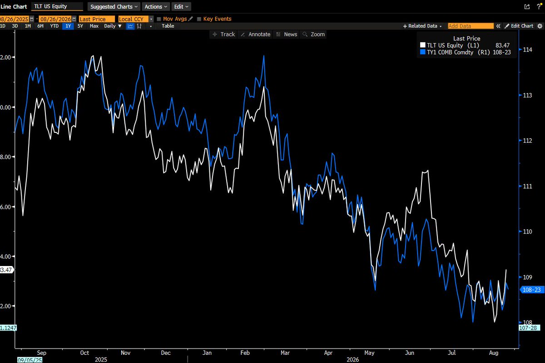Switch to Table view

click(168, 26)
